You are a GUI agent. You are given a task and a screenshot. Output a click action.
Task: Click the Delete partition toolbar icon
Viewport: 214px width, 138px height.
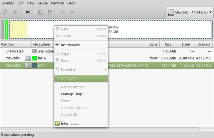15,13
